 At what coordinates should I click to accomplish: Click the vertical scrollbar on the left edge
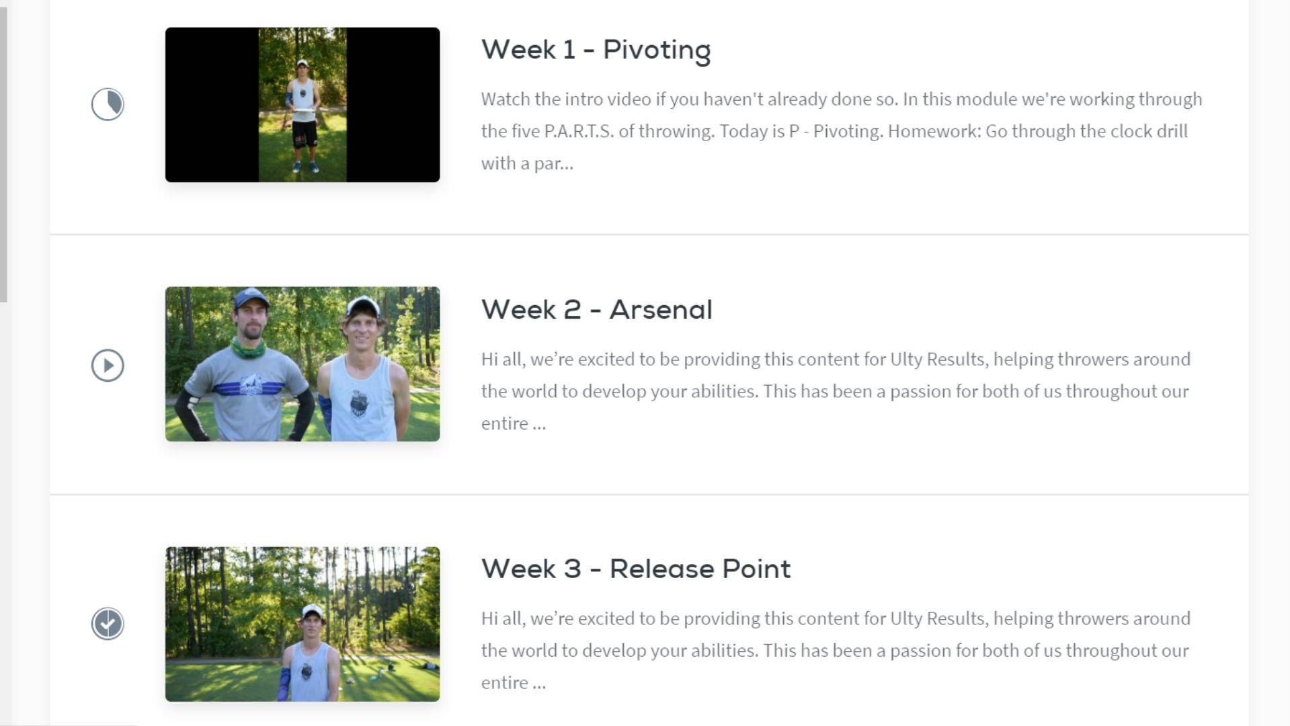click(3, 155)
